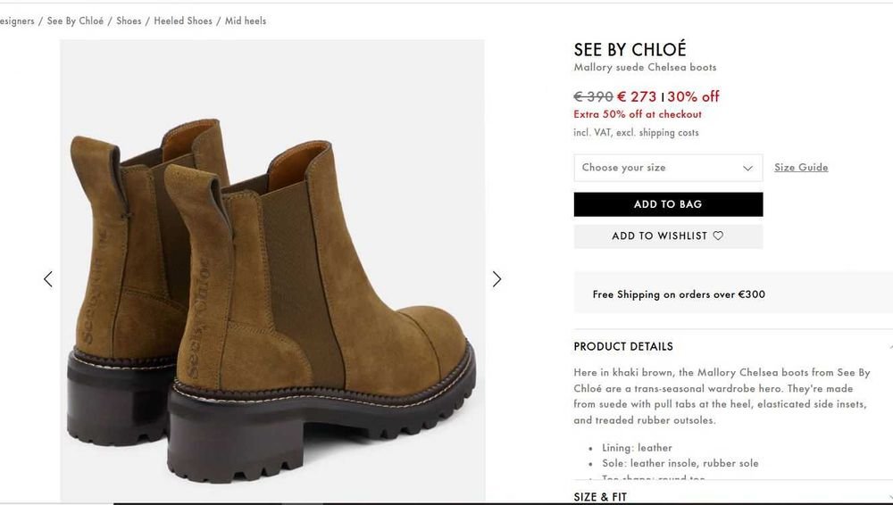Go to the Designers breadcrumb
This screenshot has width=893, height=505.
[16, 21]
